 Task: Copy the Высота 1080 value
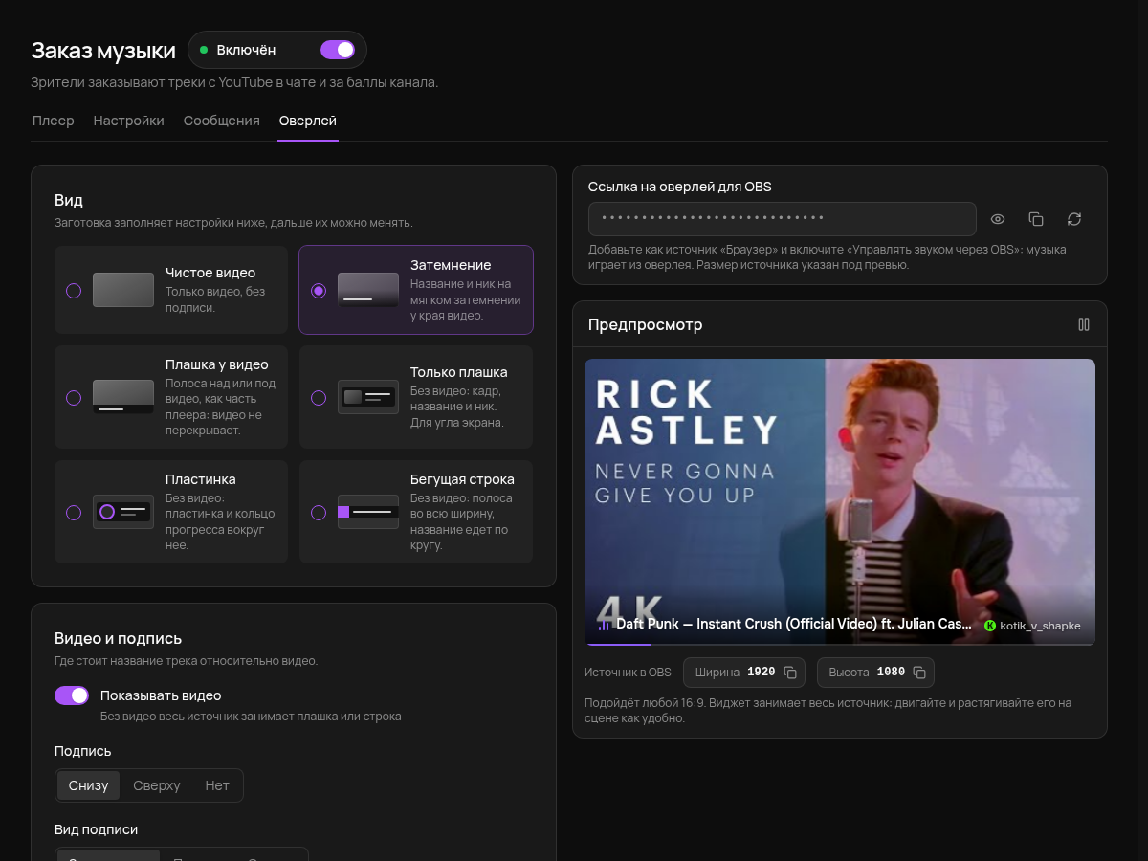pyautogui.click(x=919, y=673)
